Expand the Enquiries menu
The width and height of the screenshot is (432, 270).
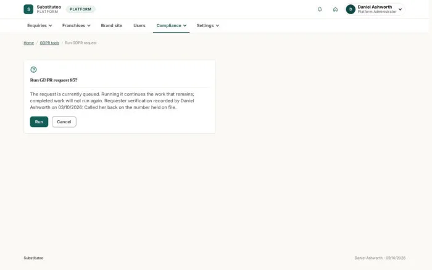(39, 26)
